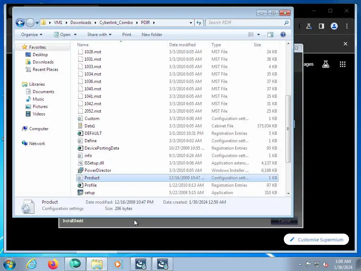Select Cyberlink_Combo in the breadcrumb path
Viewport: 361px width, 271px height.
[x=116, y=23]
